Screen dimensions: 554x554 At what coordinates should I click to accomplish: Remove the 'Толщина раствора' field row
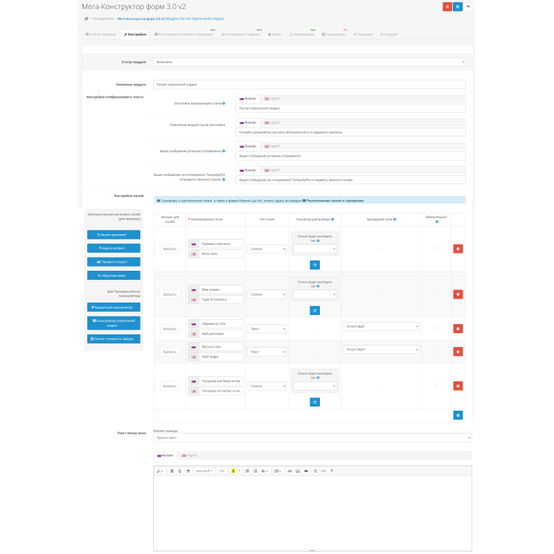(458, 386)
